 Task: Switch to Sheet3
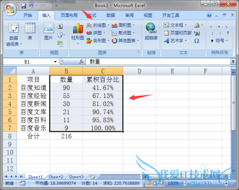click(76, 177)
